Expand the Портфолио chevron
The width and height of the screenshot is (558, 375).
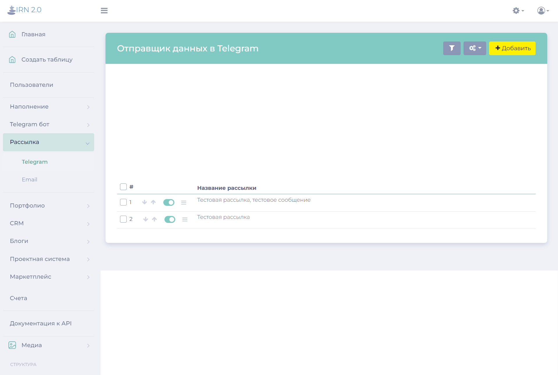[x=88, y=206]
